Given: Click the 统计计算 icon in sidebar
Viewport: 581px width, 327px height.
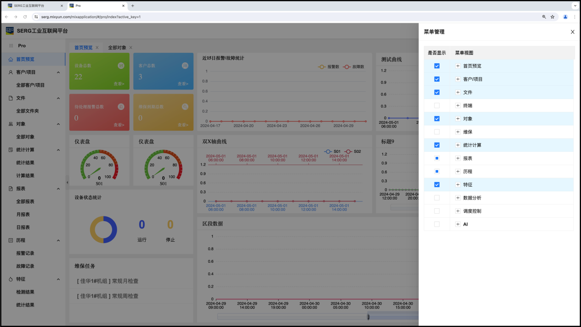Looking at the screenshot, I should tap(11, 150).
